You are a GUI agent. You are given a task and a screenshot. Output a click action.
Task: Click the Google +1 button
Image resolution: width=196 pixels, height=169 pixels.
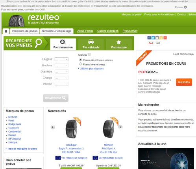(151, 43)
